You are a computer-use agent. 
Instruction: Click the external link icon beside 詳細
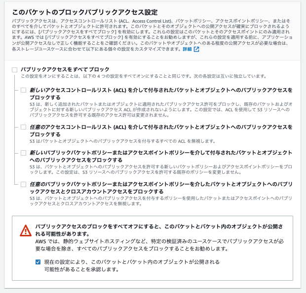[196, 49]
